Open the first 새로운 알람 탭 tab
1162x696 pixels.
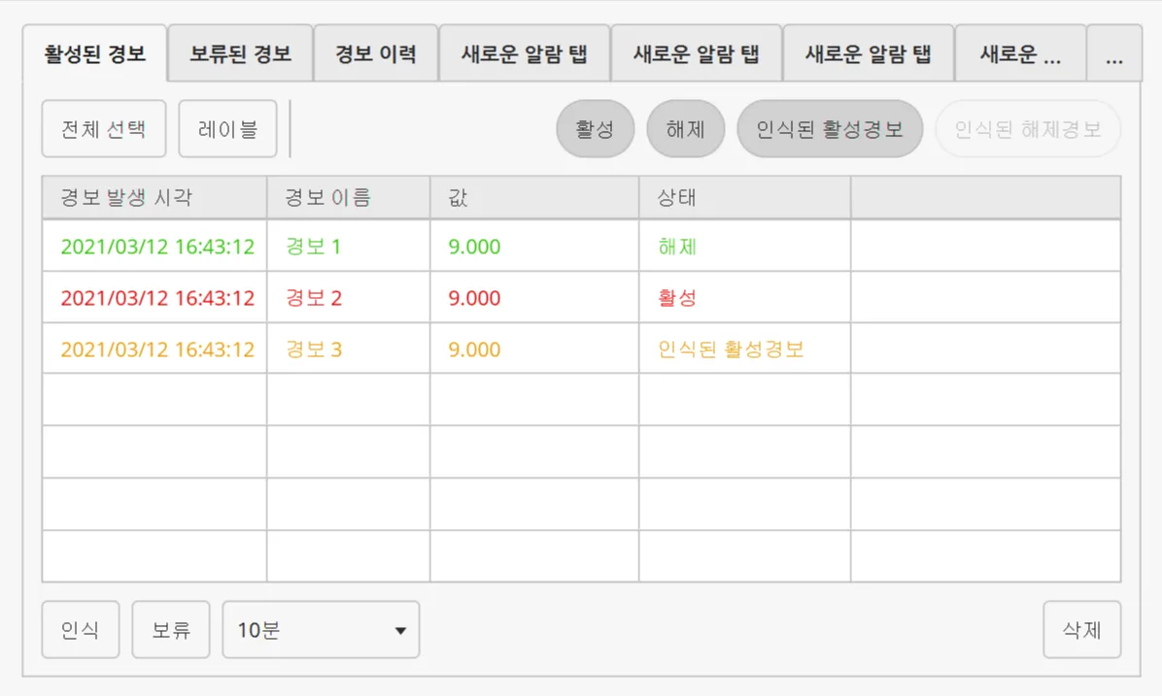click(x=525, y=53)
